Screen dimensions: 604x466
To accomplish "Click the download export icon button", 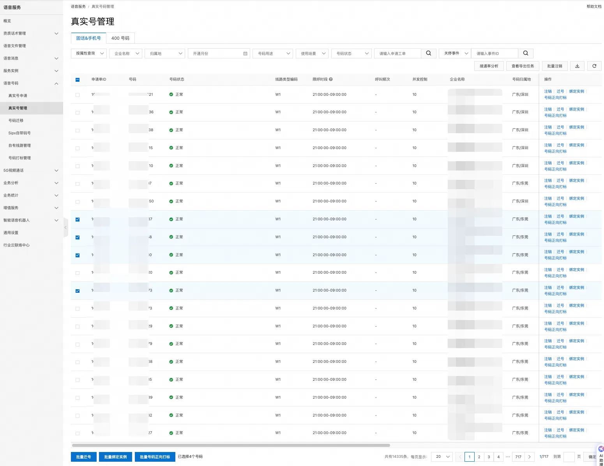I will tap(577, 66).
